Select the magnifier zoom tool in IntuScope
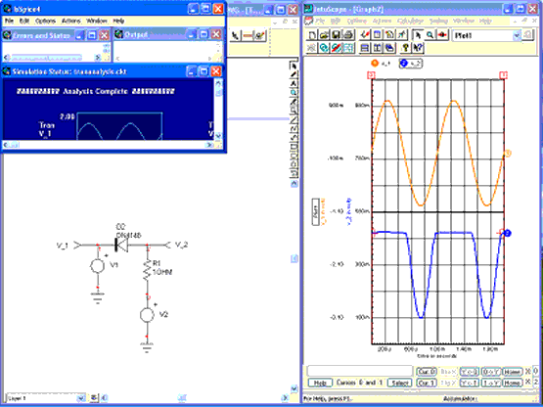The height and width of the screenshot is (407, 543). pyautogui.click(x=430, y=35)
